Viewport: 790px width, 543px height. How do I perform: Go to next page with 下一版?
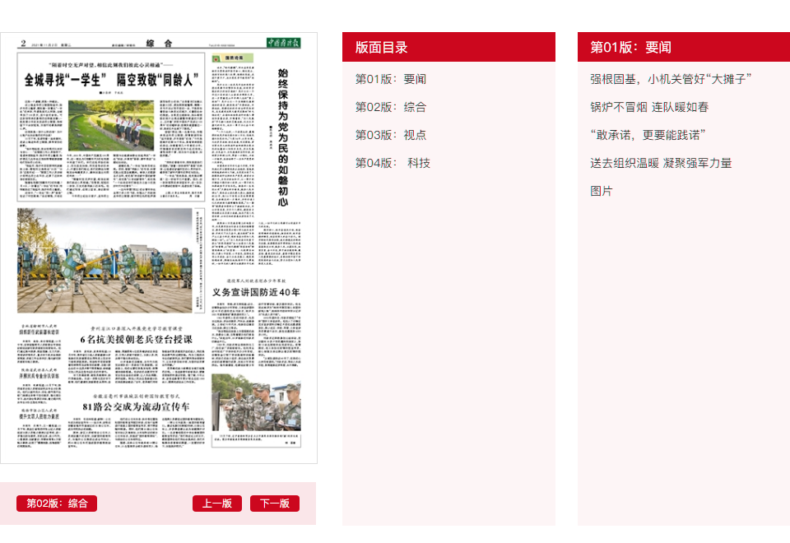[x=275, y=504]
